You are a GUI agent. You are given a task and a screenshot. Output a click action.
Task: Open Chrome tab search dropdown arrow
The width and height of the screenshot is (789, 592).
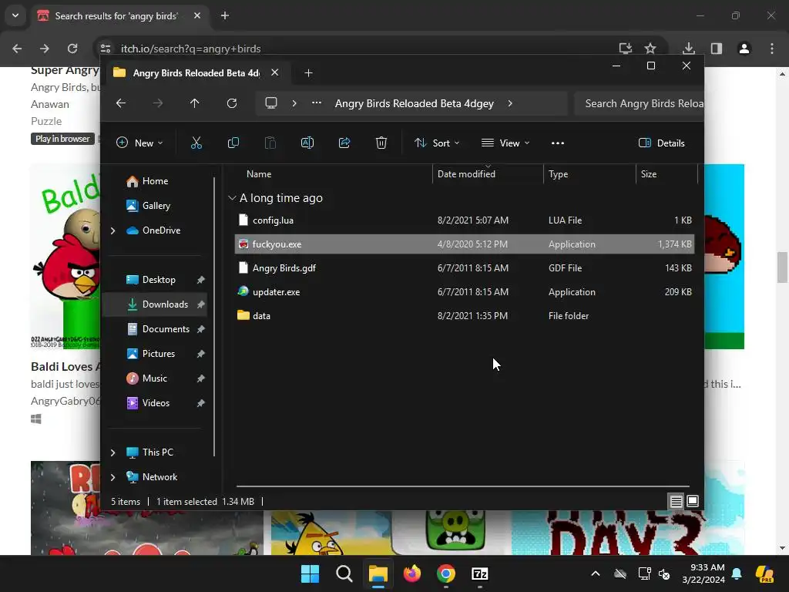(x=15, y=15)
